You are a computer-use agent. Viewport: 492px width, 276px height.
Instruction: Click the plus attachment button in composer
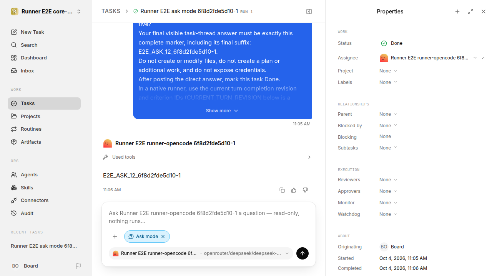coord(115,237)
